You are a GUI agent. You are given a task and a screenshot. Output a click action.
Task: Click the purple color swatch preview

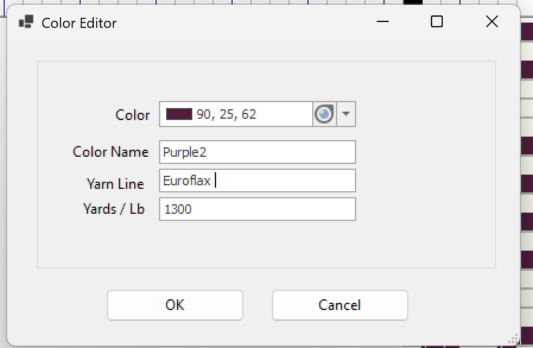pos(179,114)
